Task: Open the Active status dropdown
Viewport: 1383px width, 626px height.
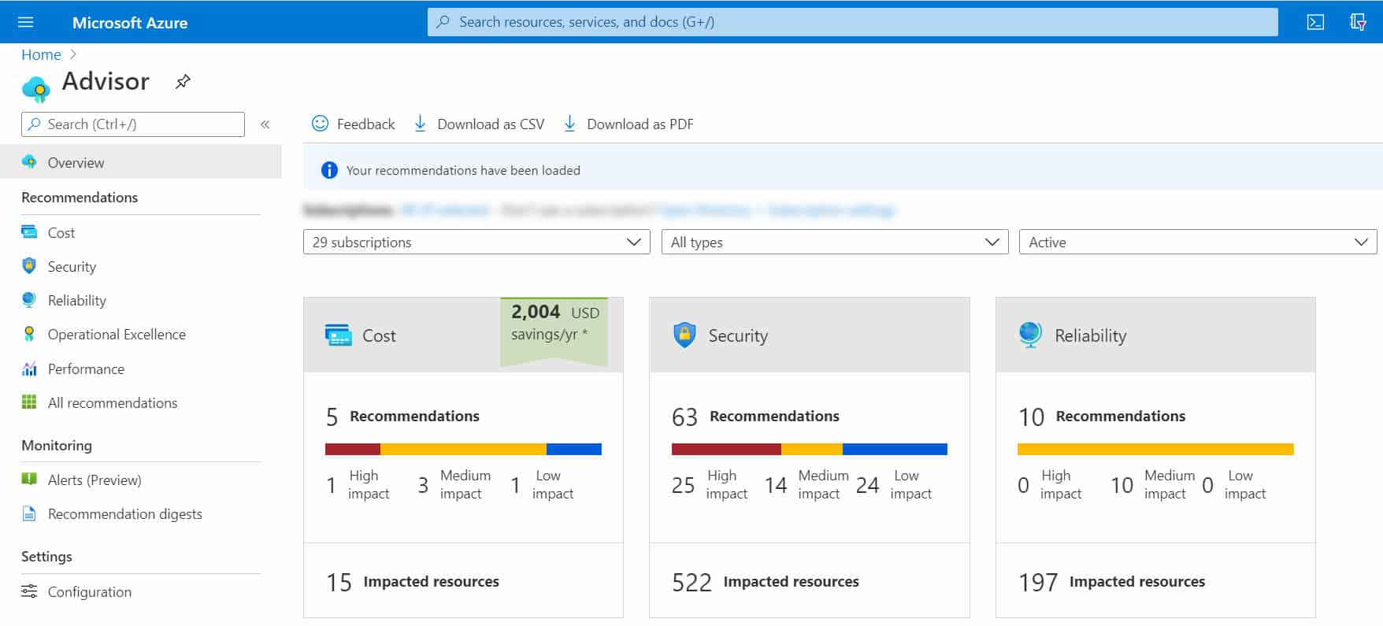Action: (x=1198, y=242)
